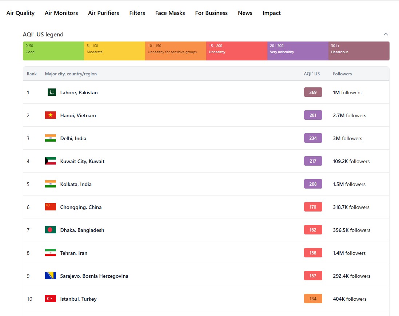
Task: Open the Air Purifiers menu
Action: pyautogui.click(x=103, y=13)
